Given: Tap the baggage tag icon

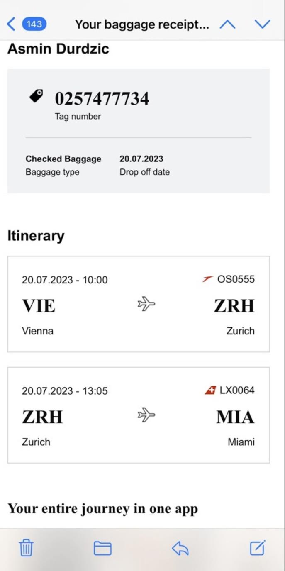Looking at the screenshot, I should coord(36,96).
